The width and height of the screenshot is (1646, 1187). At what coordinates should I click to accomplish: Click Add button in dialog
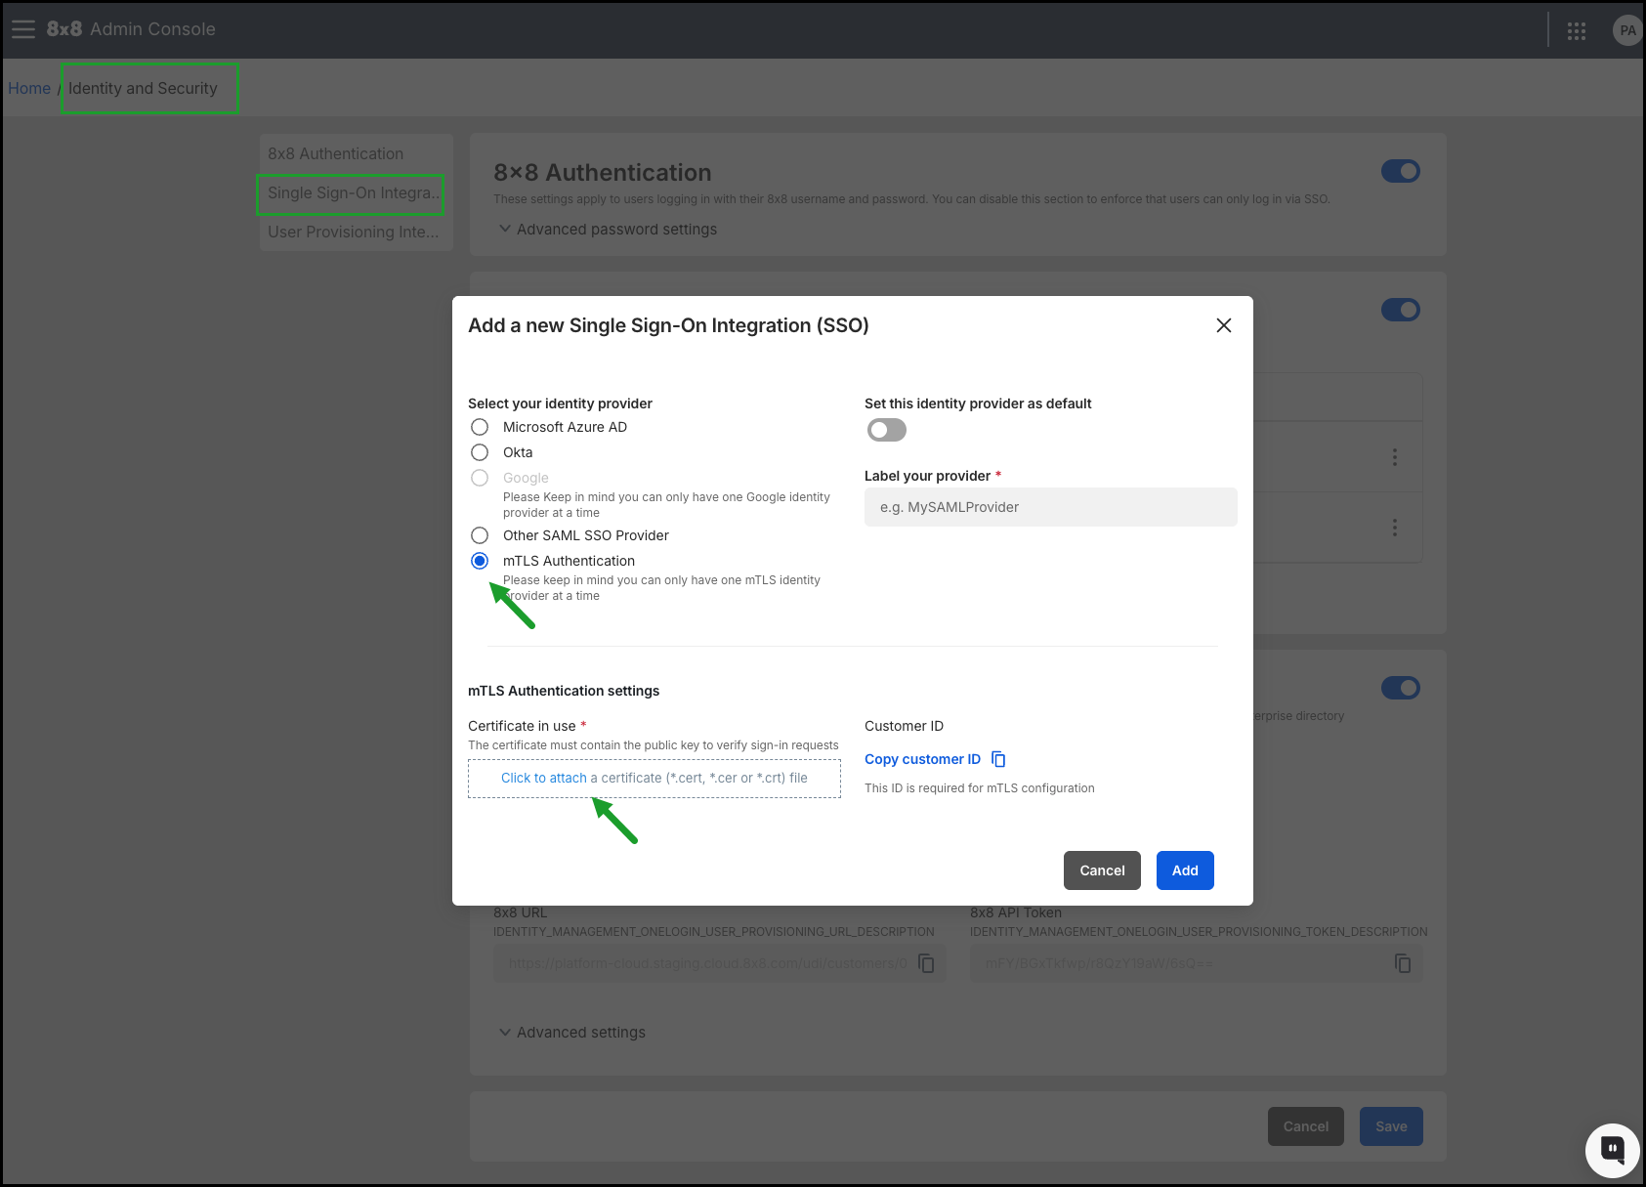(1184, 870)
